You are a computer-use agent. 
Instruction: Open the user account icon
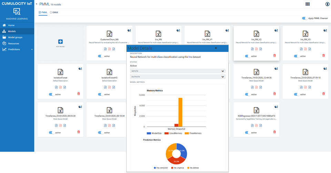tap(327, 4)
